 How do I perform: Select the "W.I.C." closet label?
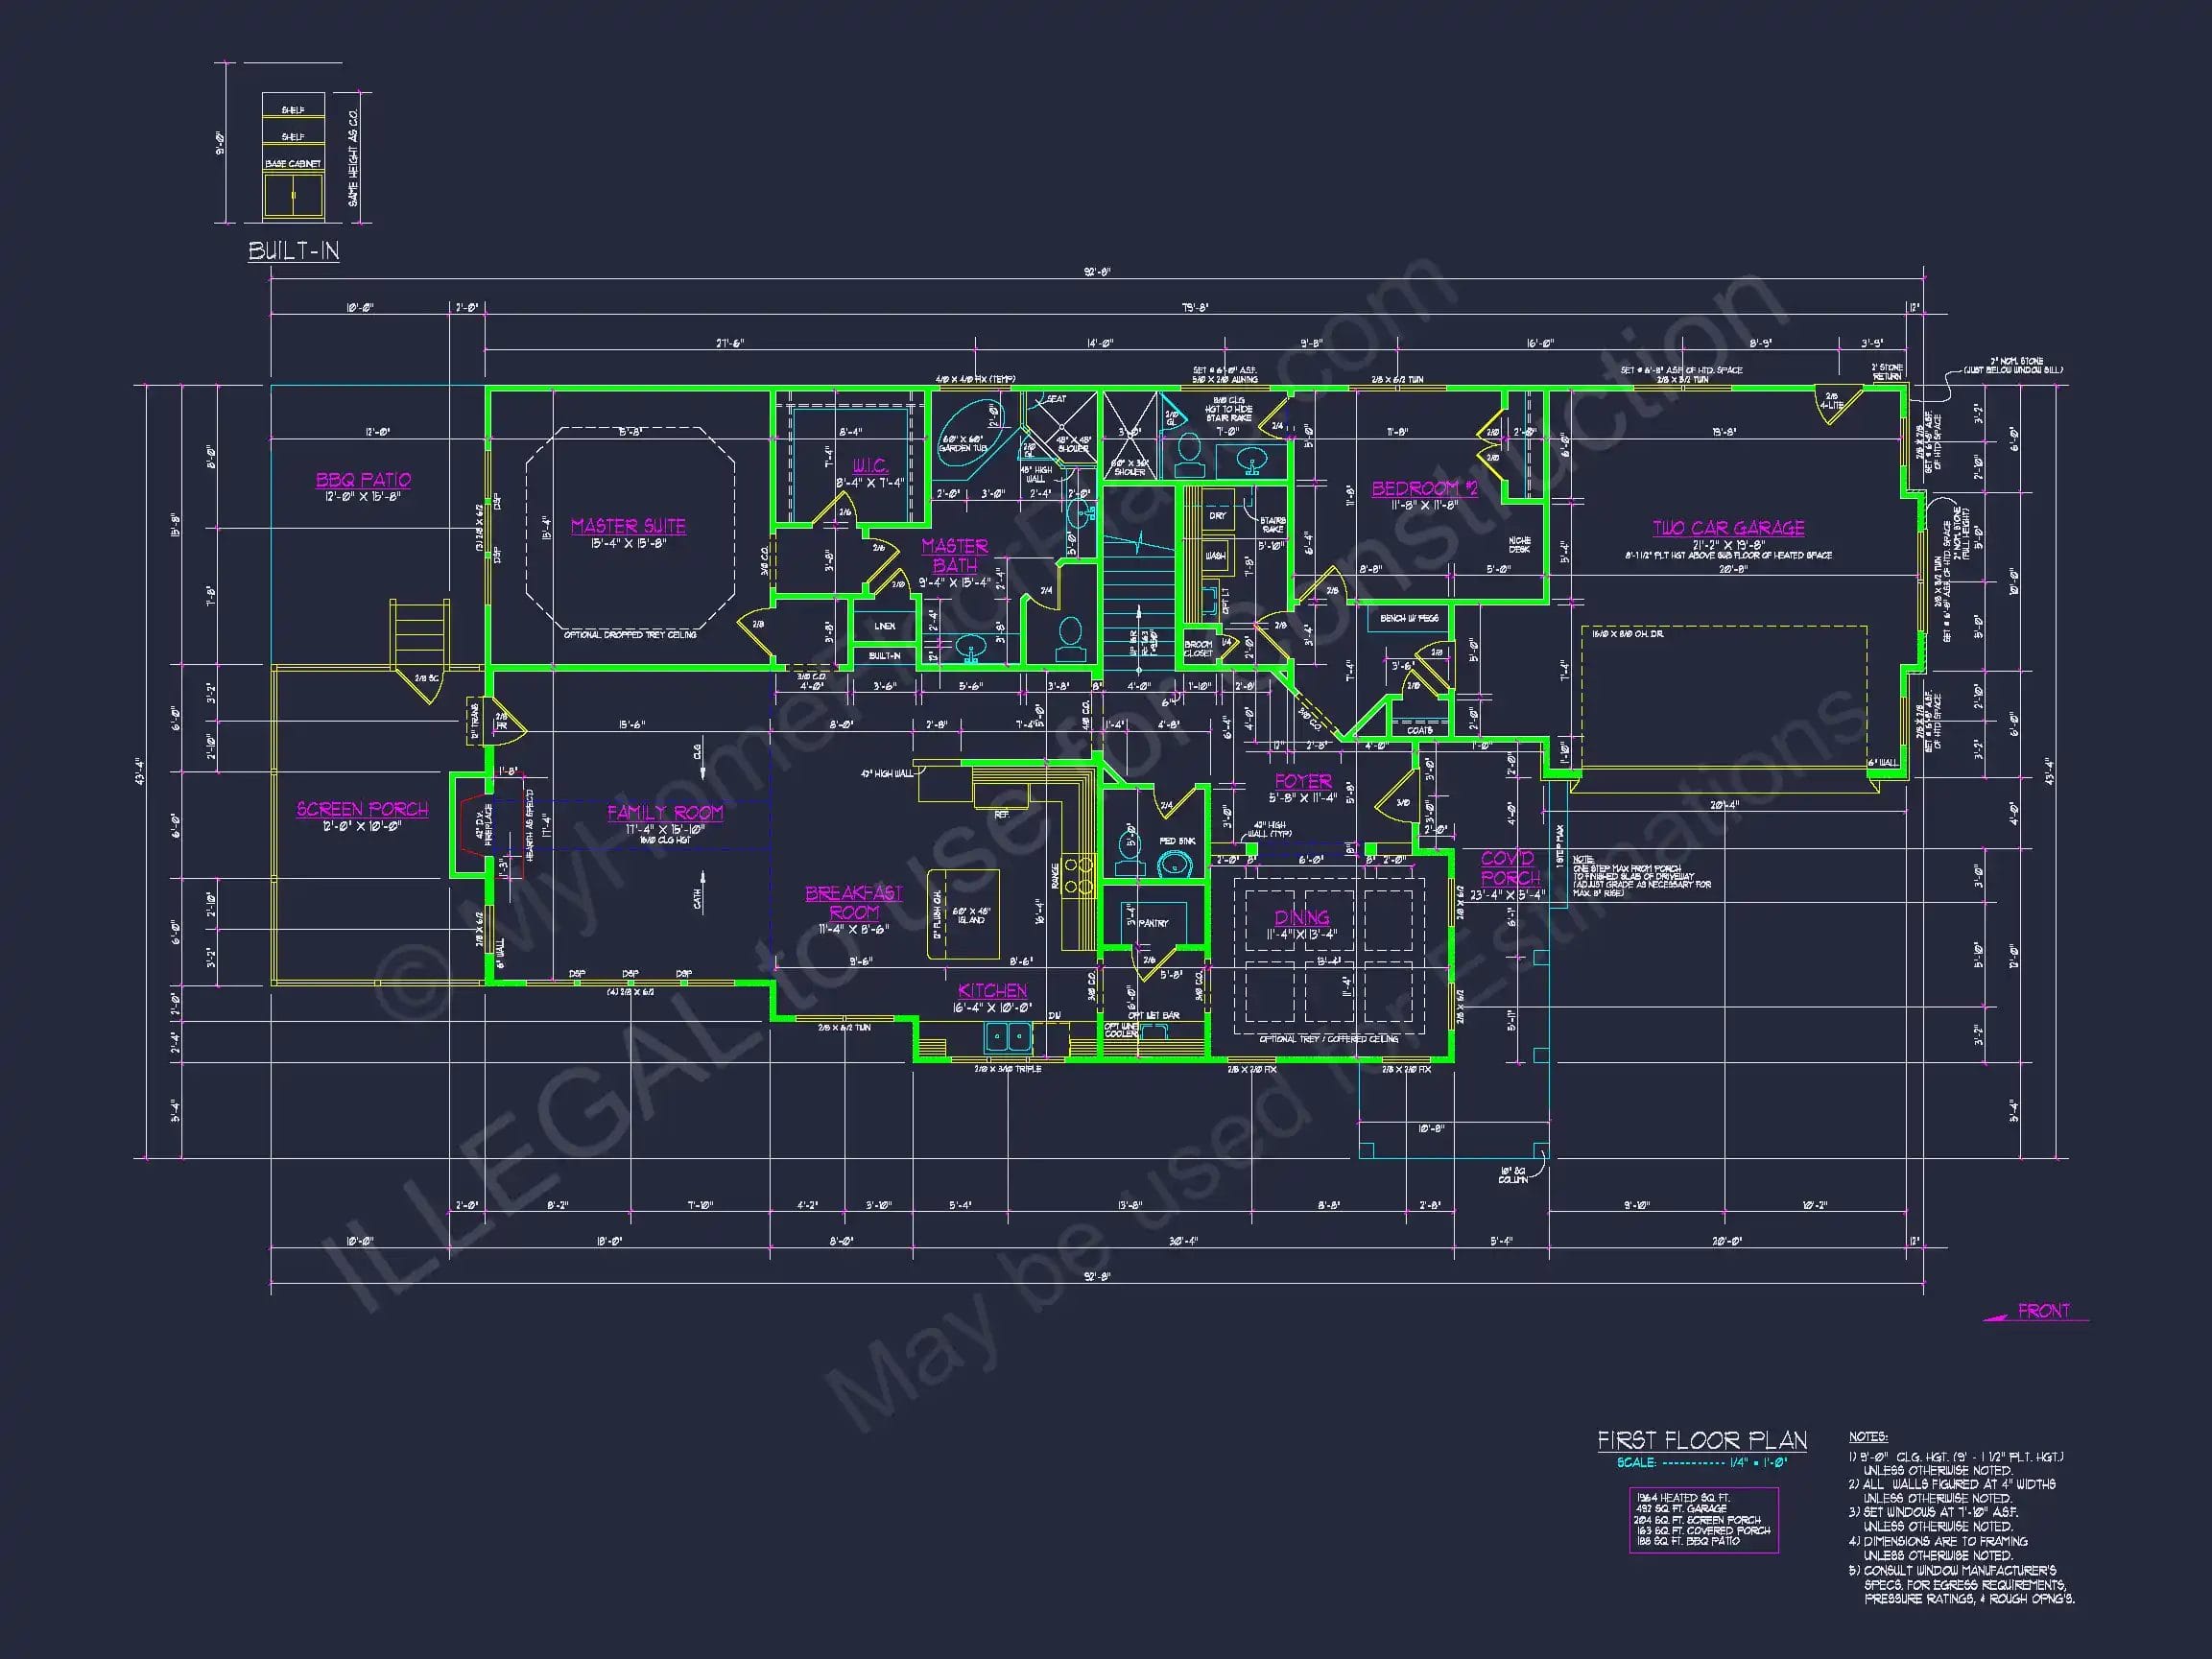[x=870, y=467]
